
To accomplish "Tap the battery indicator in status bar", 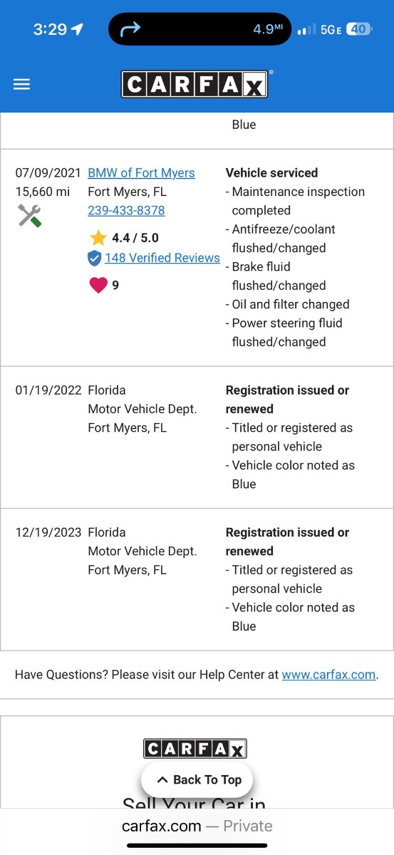I will click(358, 29).
